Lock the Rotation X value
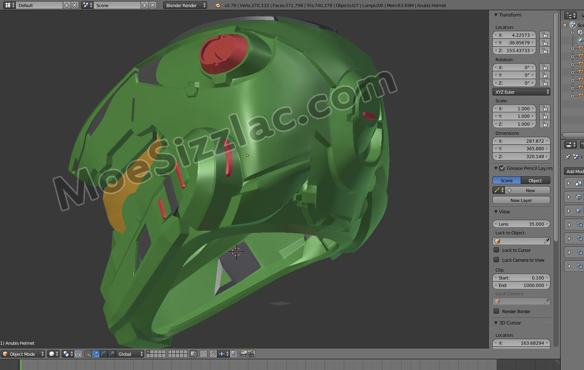 tap(545, 67)
